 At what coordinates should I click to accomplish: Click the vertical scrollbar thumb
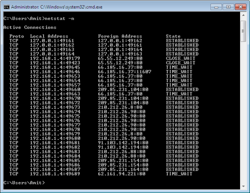[243, 31]
